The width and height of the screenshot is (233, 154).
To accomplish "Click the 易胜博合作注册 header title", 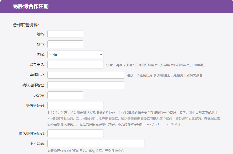I will 31,6.
